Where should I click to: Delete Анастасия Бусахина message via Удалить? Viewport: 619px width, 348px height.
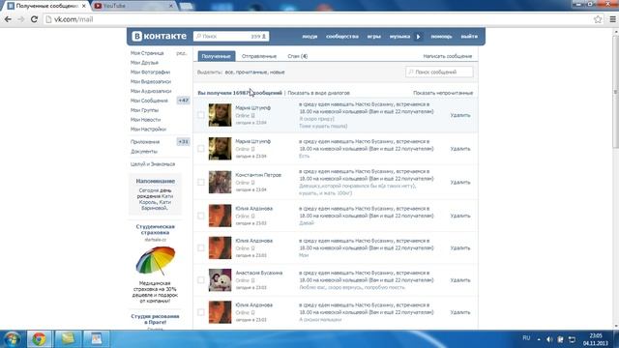click(460, 280)
